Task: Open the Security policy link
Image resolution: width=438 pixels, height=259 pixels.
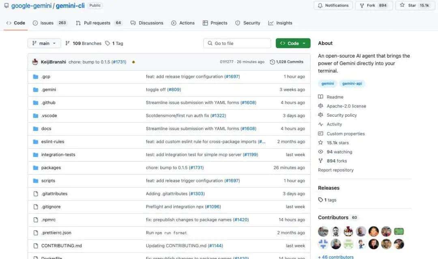Action: tap(341, 115)
